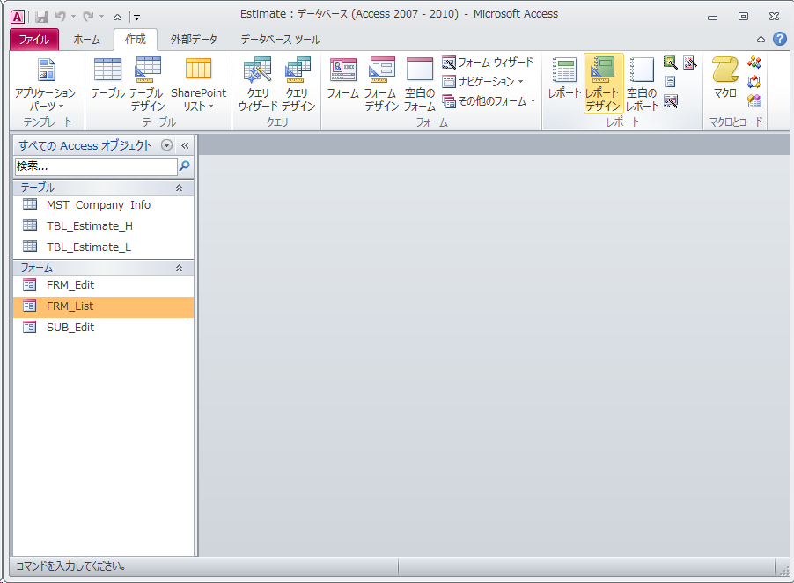Click the Redo arrow icon
The width and height of the screenshot is (794, 583).
pyautogui.click(x=88, y=17)
